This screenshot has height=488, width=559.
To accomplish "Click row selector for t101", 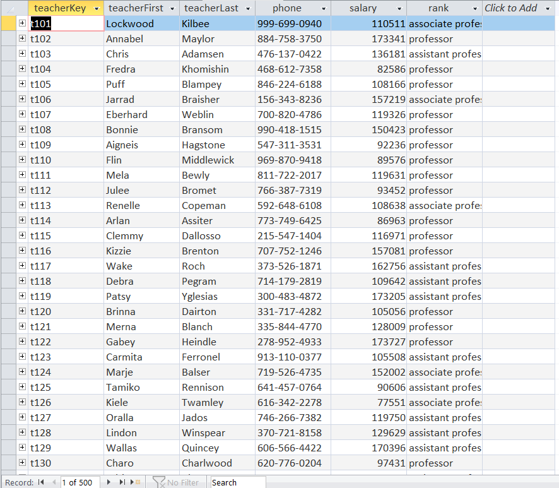I will click(x=9, y=23).
